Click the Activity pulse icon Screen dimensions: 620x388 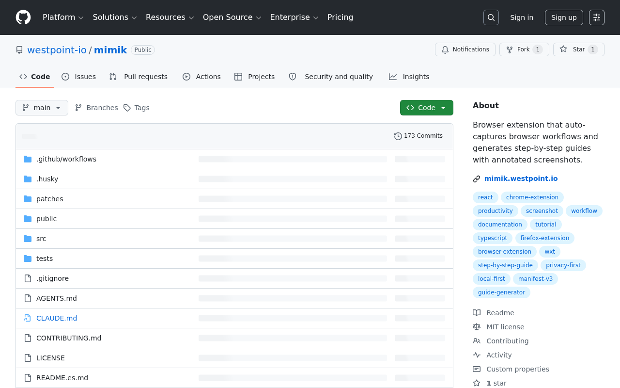(x=477, y=355)
